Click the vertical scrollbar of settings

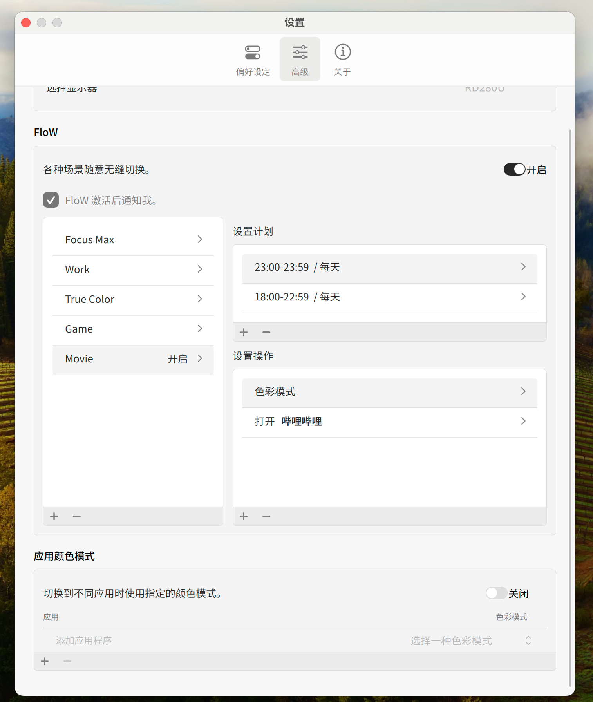[570, 407]
